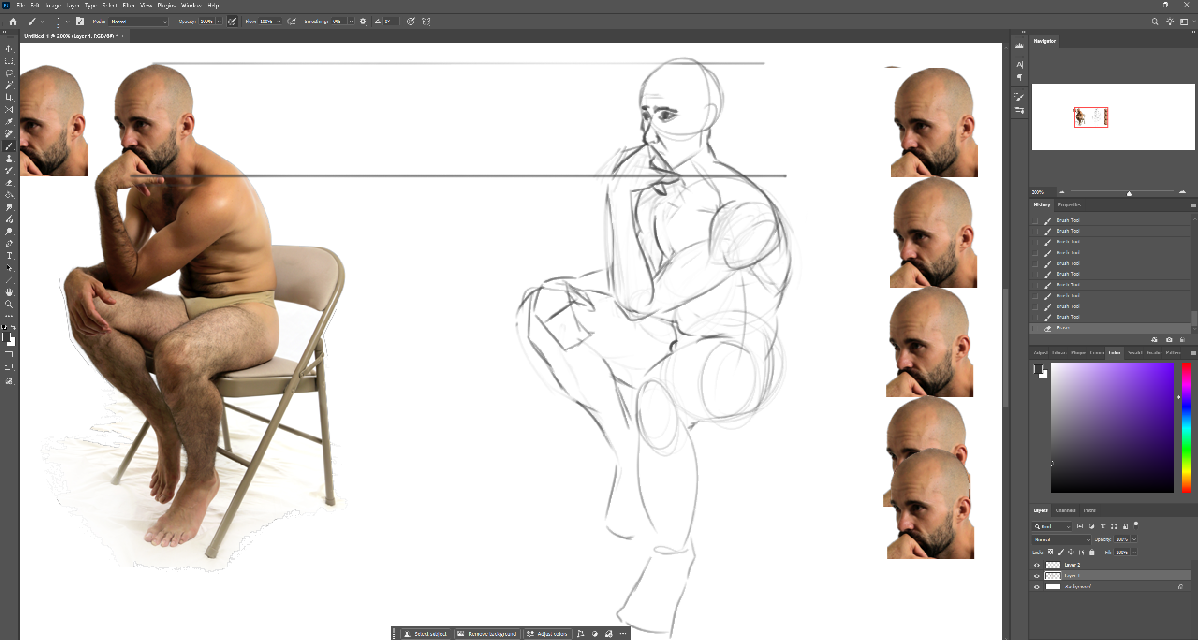Hide Layer 2 visibility eye
This screenshot has width=1198, height=640.
pyautogui.click(x=1037, y=565)
